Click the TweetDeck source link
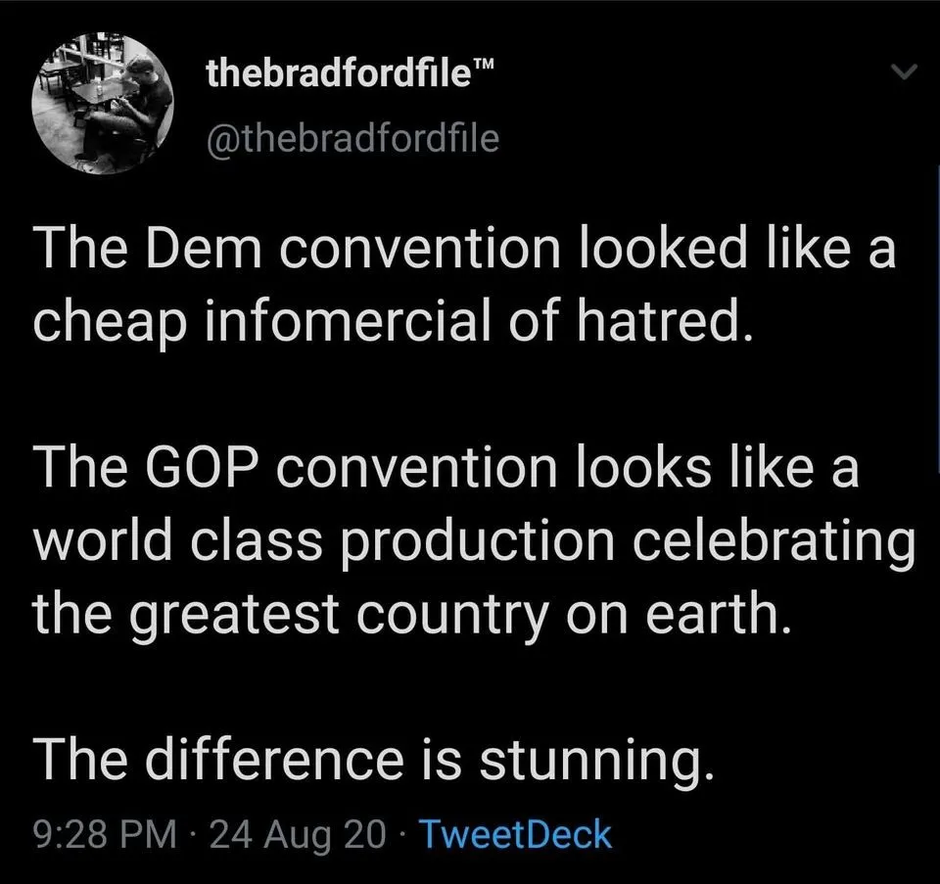Screen dimensions: 940x884 point(515,835)
